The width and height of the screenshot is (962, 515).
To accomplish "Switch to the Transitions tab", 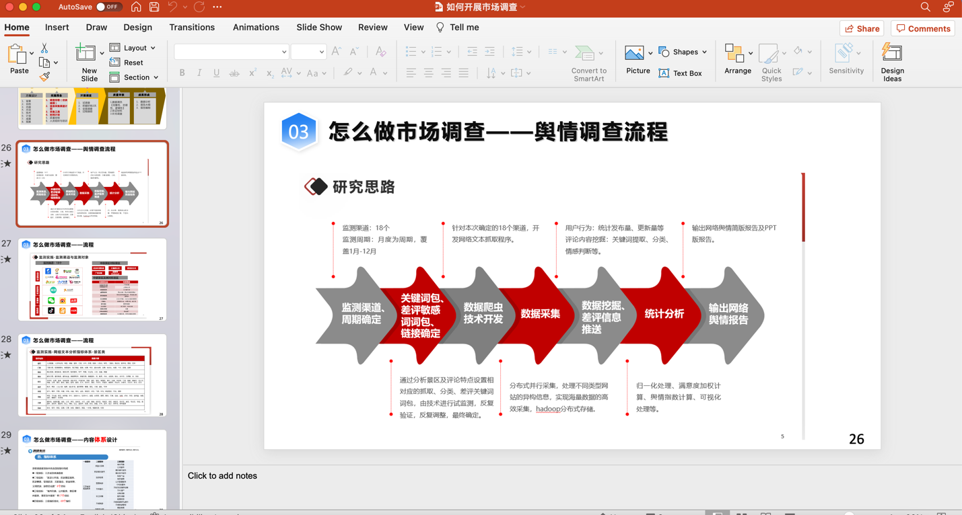I will (x=192, y=28).
